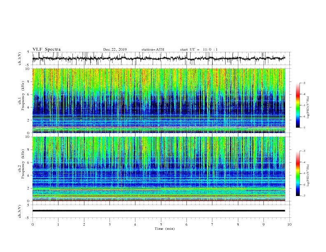
Task: Click the time axis tick label "0"
Action: pyautogui.click(x=33, y=224)
